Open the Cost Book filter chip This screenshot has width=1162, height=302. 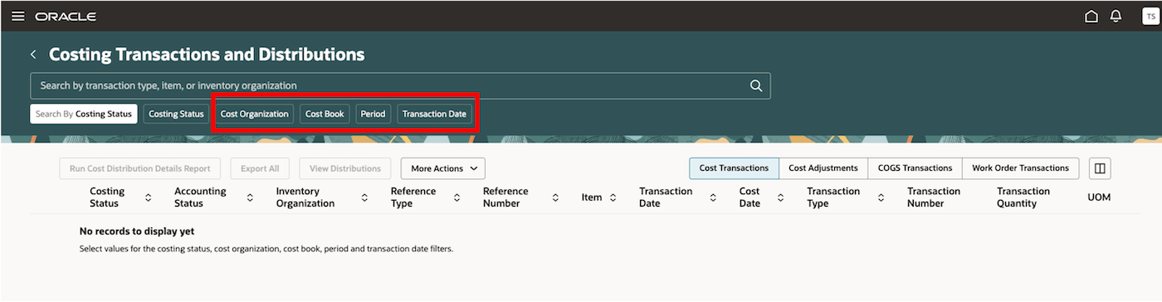(x=325, y=114)
